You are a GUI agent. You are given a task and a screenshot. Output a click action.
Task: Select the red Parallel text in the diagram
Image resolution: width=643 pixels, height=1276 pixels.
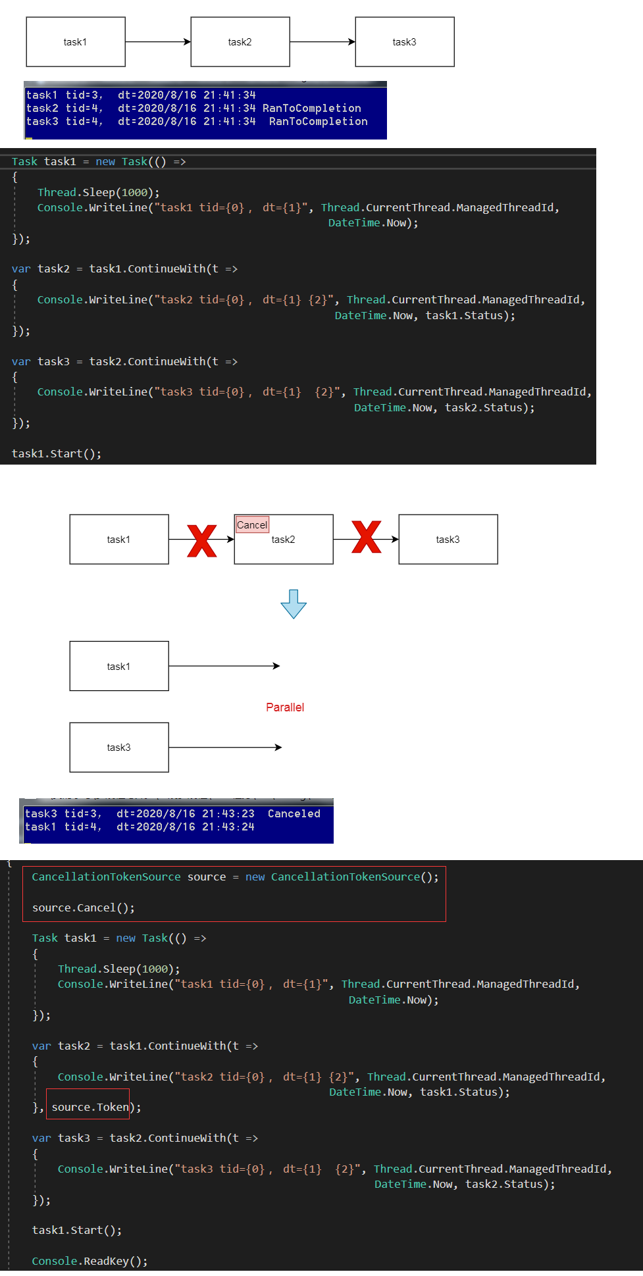coord(285,707)
